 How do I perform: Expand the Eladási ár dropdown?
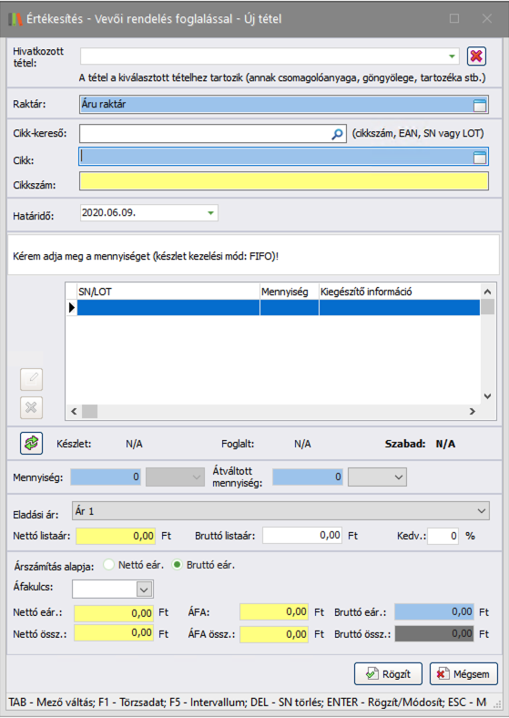click(482, 510)
